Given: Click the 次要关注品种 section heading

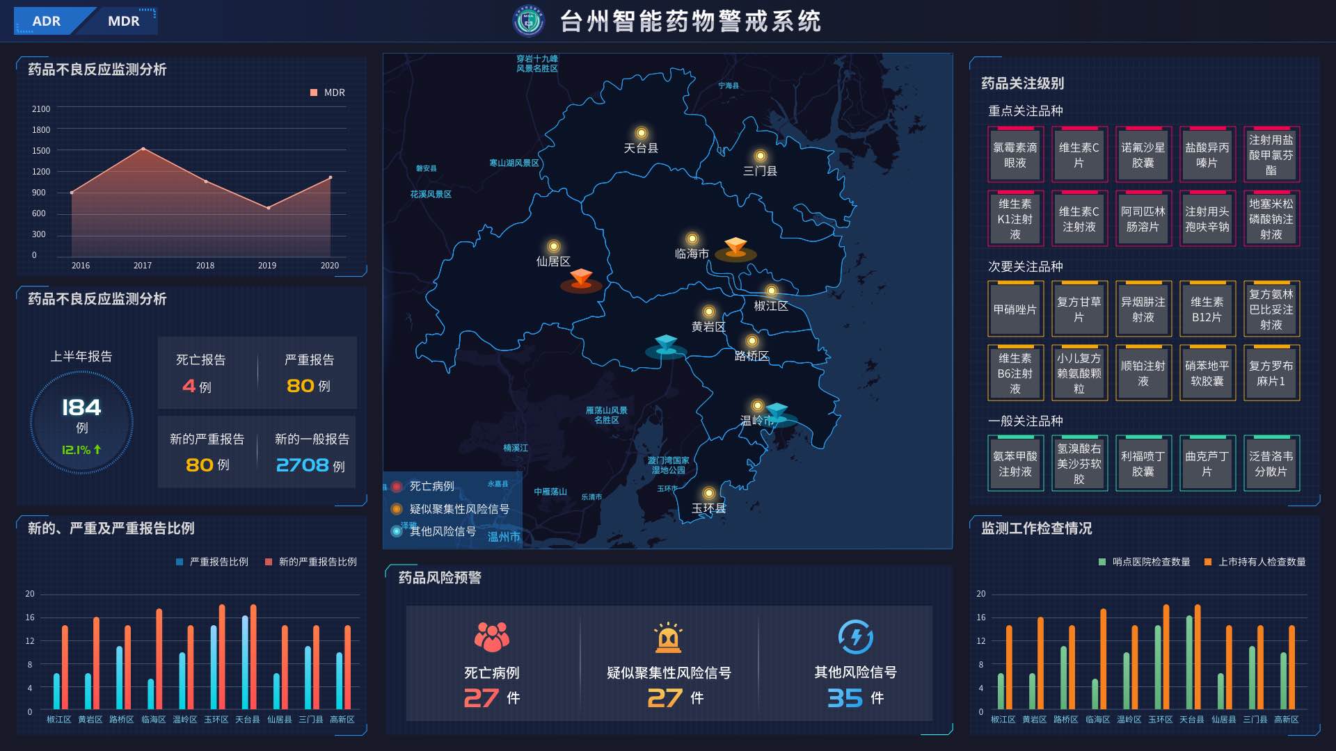Looking at the screenshot, I should click(1025, 267).
